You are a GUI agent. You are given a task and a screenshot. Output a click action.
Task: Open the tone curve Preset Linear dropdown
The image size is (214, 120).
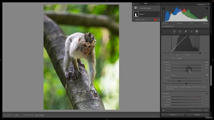pos(179,58)
